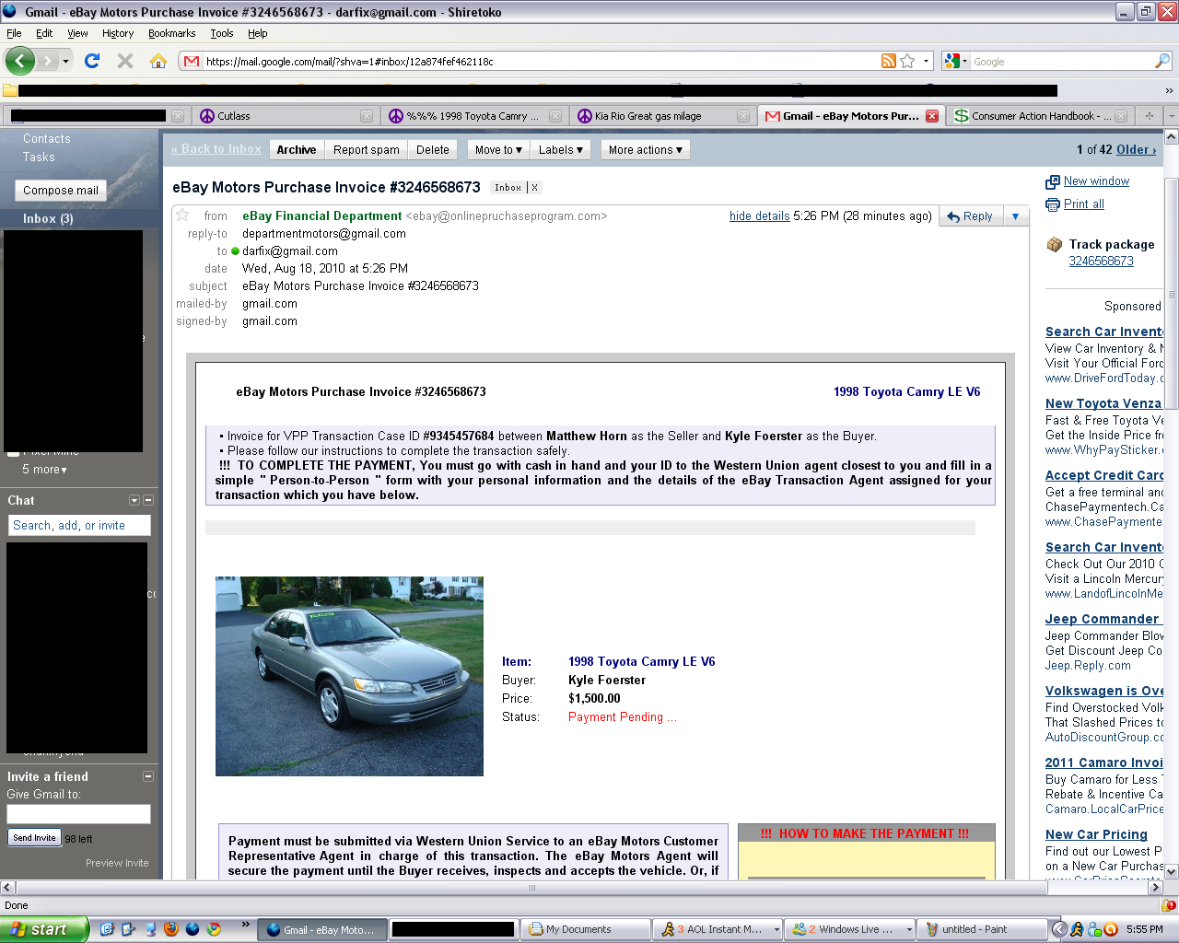This screenshot has width=1179, height=943.
Task: Click the Track package box icon
Action: pyautogui.click(x=1055, y=244)
